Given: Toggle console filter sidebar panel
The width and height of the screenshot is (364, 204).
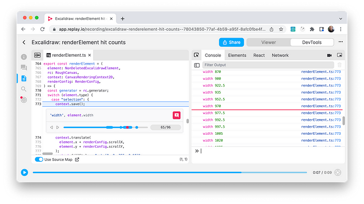Looking at the screenshot, I should pyautogui.click(x=197, y=65).
